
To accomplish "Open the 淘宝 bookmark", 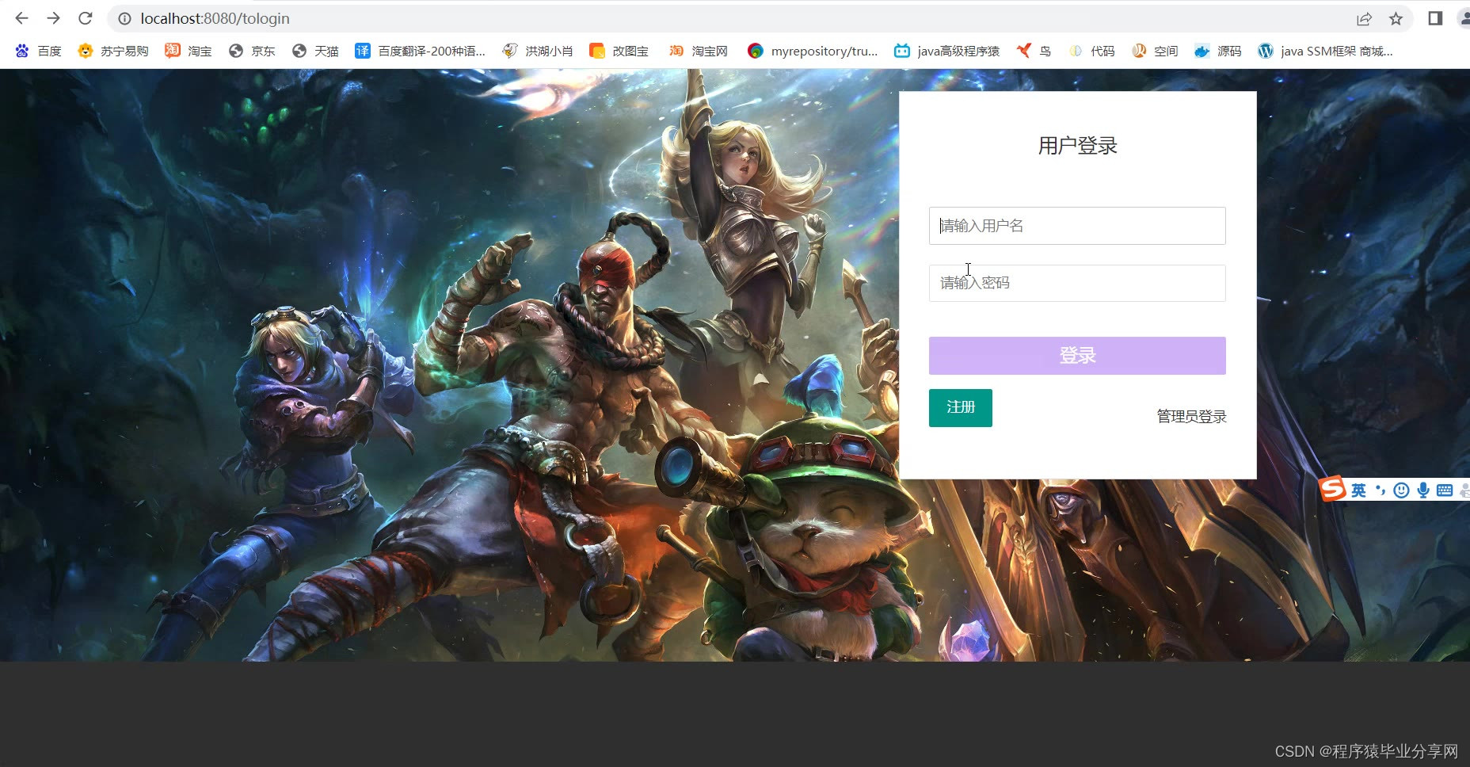I will pyautogui.click(x=189, y=51).
